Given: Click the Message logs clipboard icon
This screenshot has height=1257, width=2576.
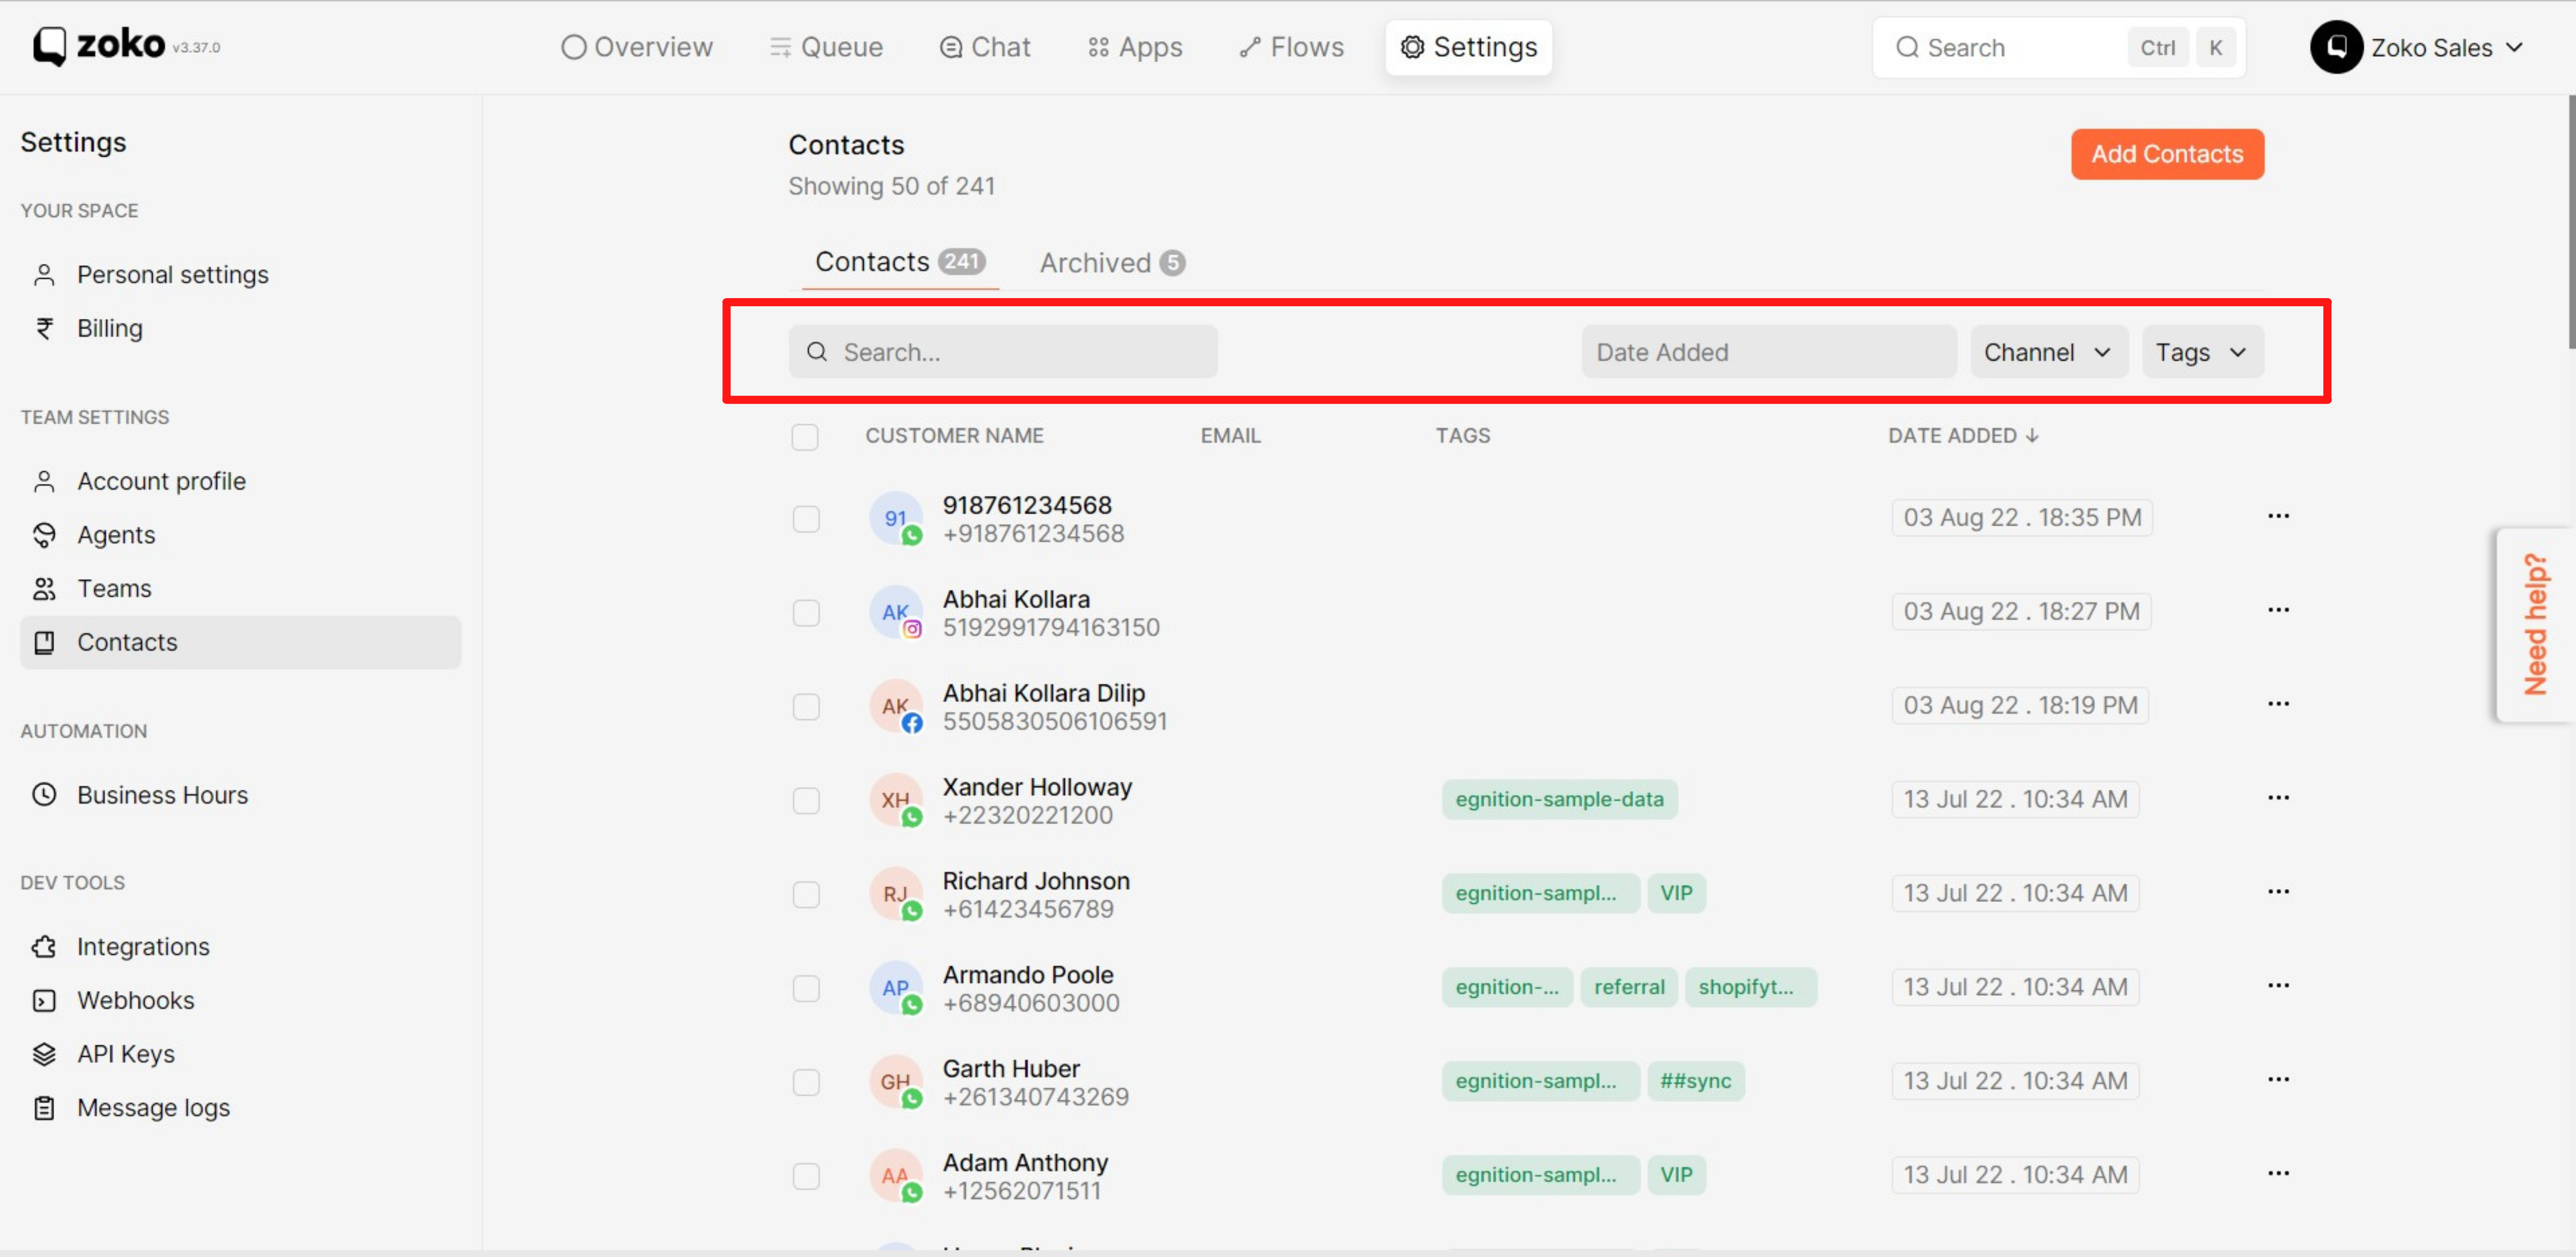Looking at the screenshot, I should [x=44, y=1108].
